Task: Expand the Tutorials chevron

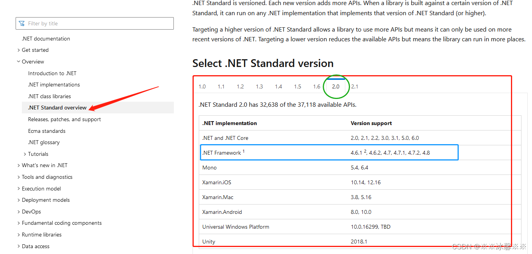Action: coord(25,154)
